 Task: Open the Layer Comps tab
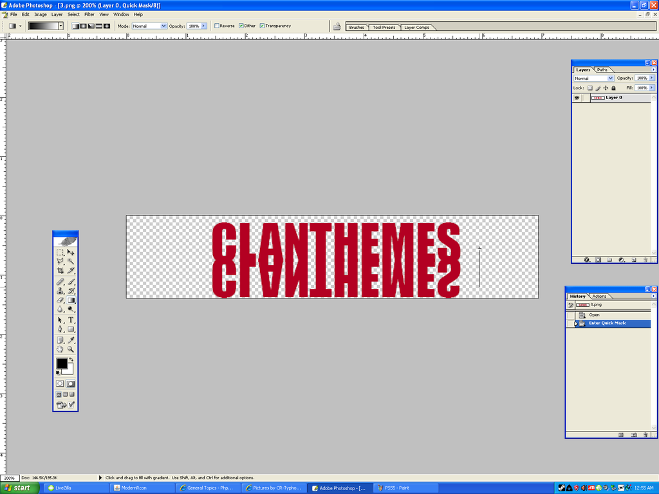point(416,27)
